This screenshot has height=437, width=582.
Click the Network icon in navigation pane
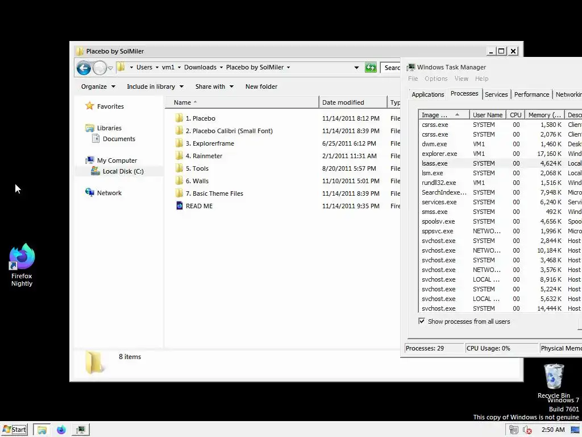coord(89,192)
